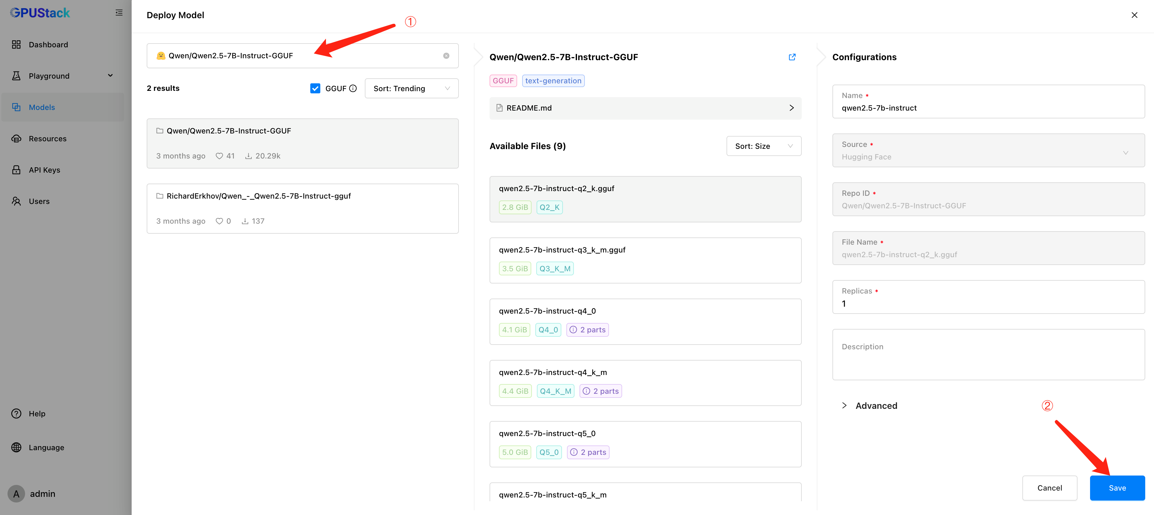Show GGUF info tooltip icon
The width and height of the screenshot is (1154, 515).
tap(353, 88)
